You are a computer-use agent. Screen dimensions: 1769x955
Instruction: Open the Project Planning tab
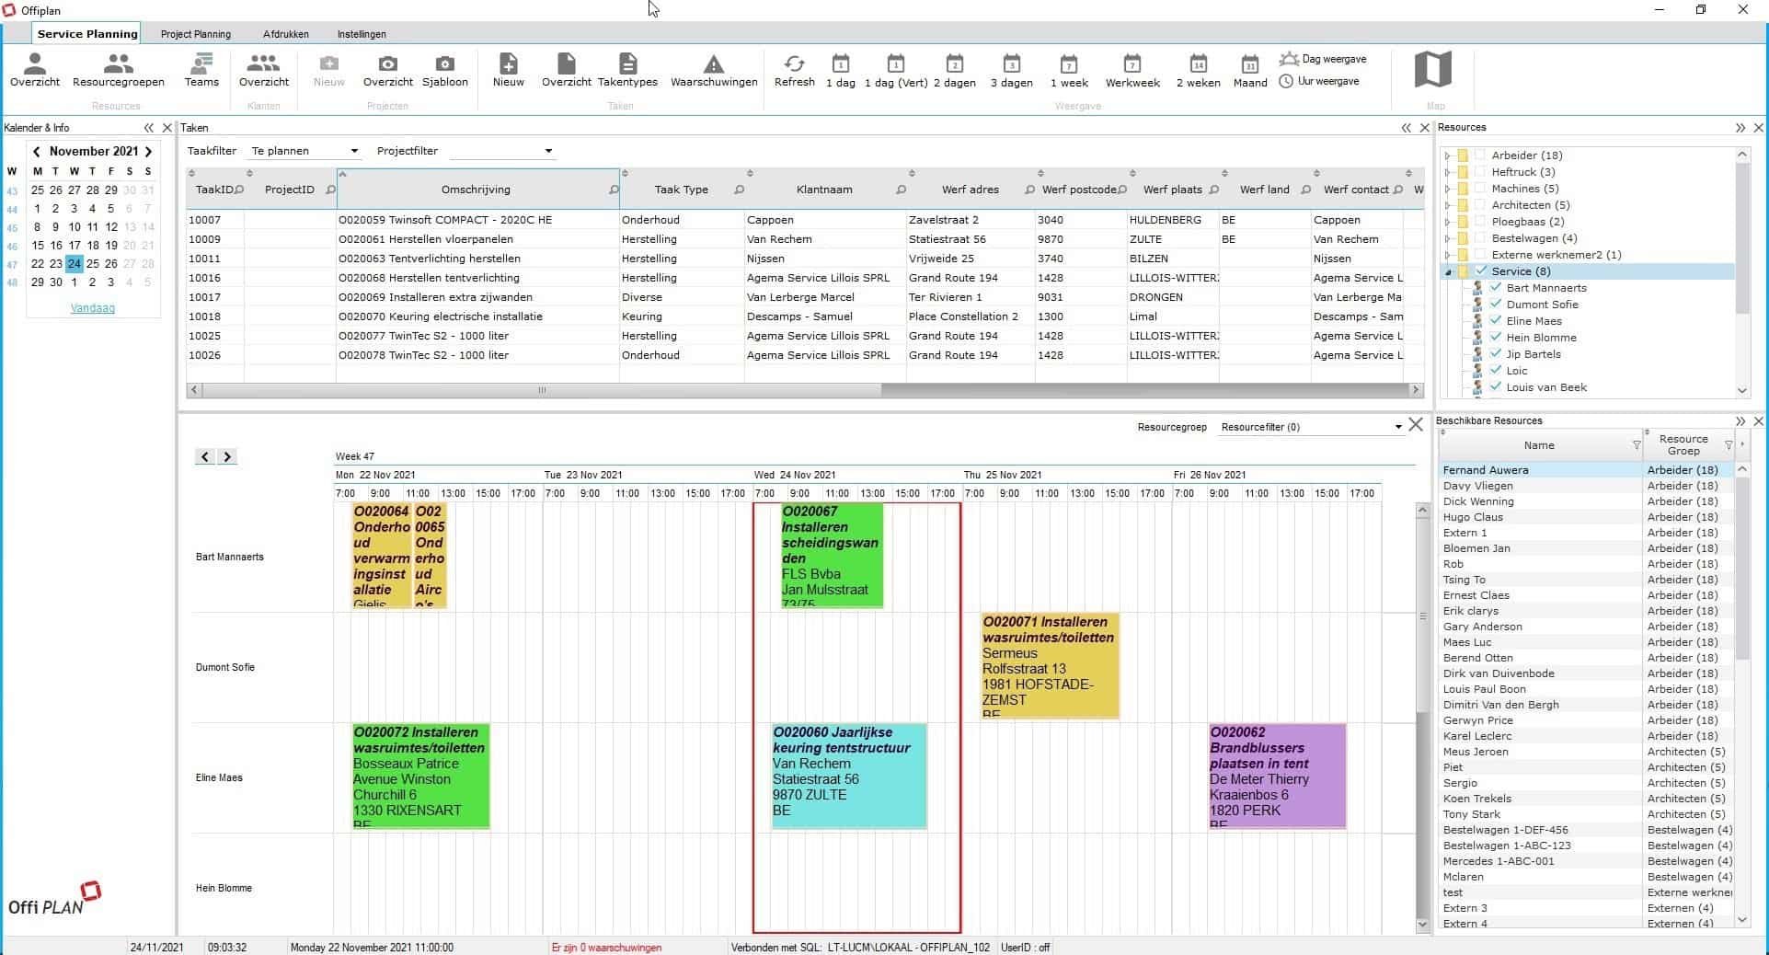(196, 34)
